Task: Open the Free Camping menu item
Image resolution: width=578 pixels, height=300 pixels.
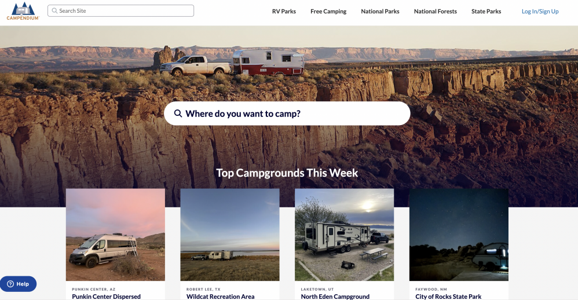Action: 328,12
